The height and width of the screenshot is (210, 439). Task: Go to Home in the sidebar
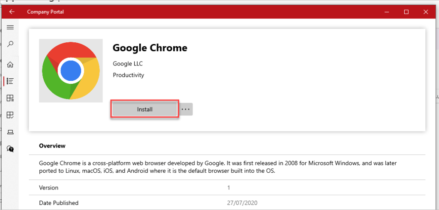coord(10,65)
